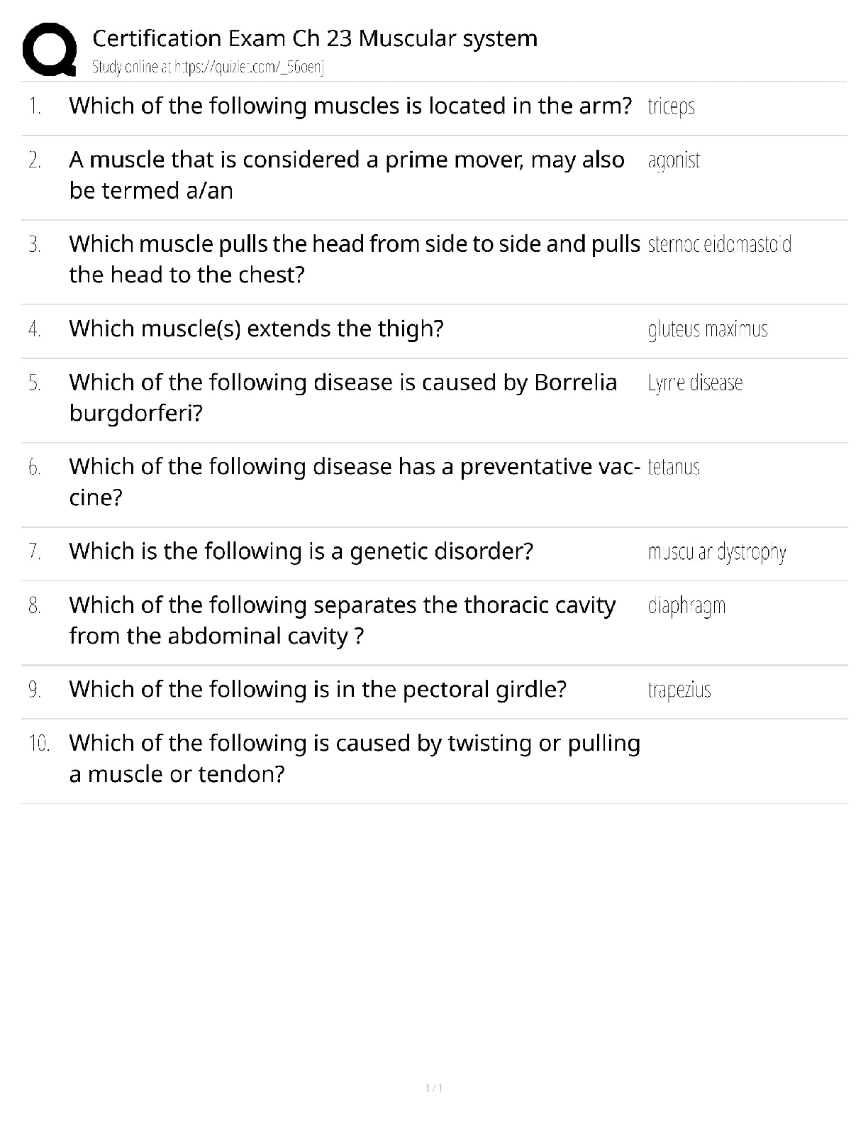The width and height of the screenshot is (868, 1124).
Task: Select the genetic disorder question
Action: (x=301, y=551)
